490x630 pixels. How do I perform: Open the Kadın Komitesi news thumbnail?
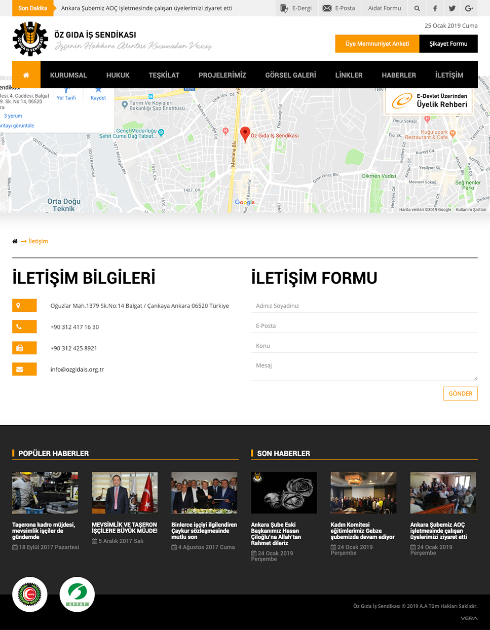363,493
